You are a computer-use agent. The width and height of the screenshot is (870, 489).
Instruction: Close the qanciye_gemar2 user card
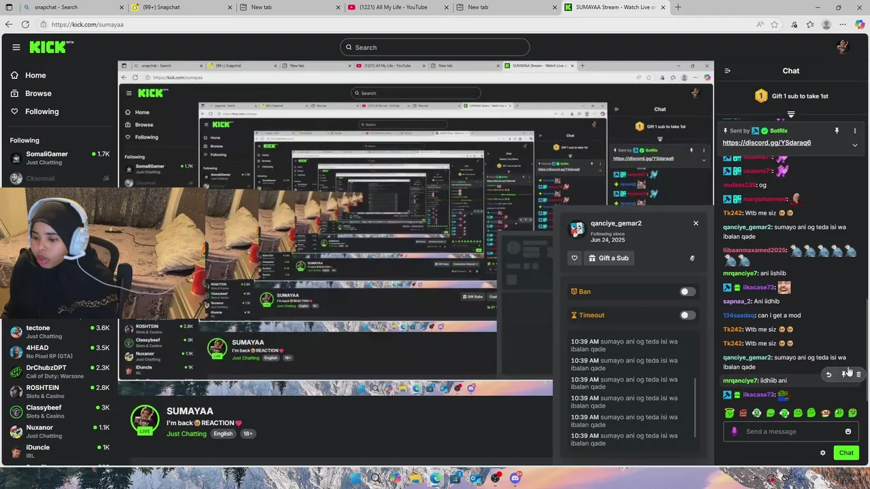[695, 223]
